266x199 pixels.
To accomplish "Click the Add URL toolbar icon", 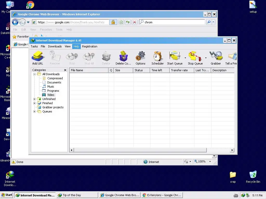I will 38,58.
